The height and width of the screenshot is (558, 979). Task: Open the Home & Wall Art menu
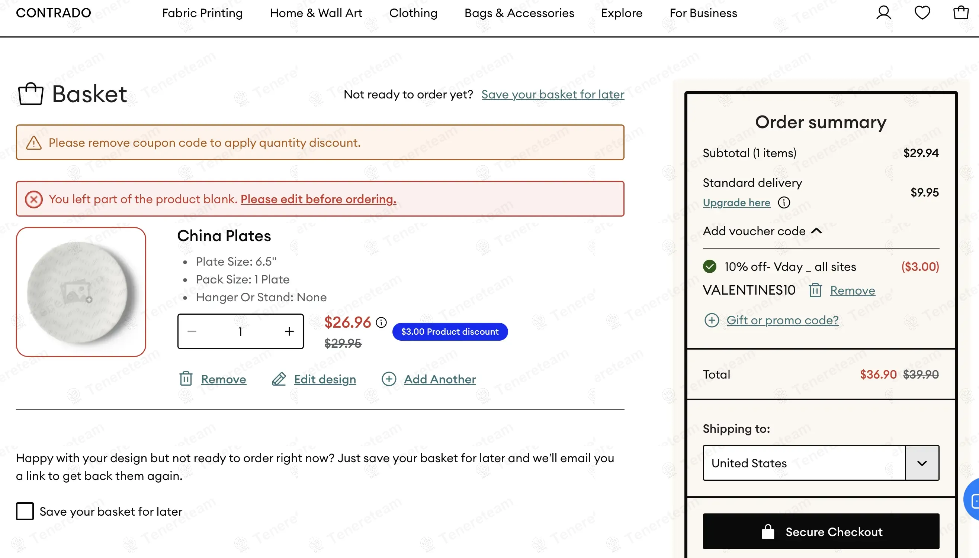coord(316,13)
